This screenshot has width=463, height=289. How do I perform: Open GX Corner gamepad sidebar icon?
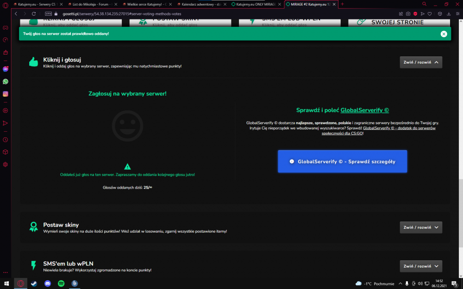pos(5,28)
